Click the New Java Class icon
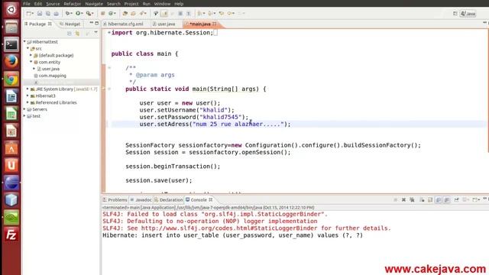 [x=111, y=14]
